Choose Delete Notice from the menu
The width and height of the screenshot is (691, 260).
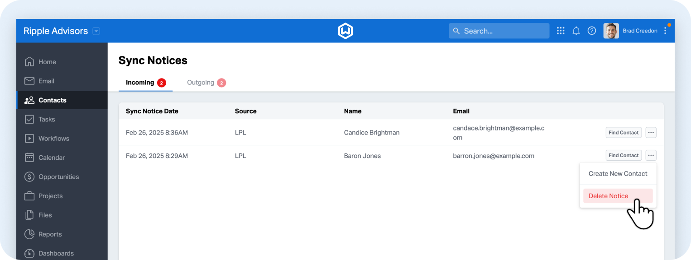click(608, 196)
